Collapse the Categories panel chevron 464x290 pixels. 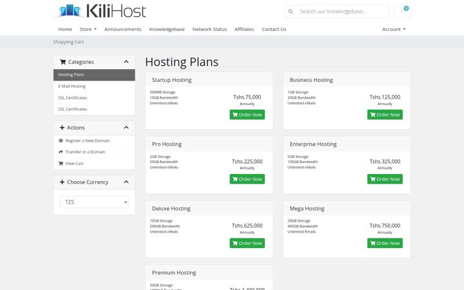tap(126, 62)
